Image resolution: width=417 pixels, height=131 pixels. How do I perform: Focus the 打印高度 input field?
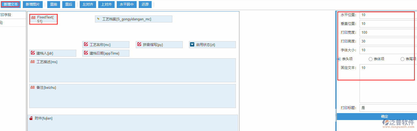(388, 41)
